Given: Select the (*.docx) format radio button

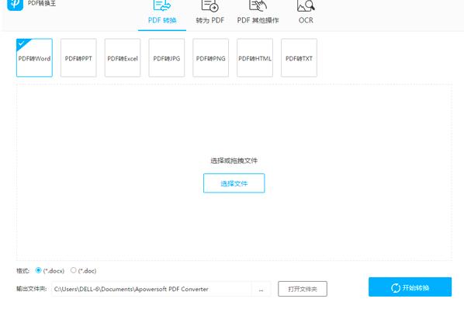Looking at the screenshot, I should coord(38,270).
